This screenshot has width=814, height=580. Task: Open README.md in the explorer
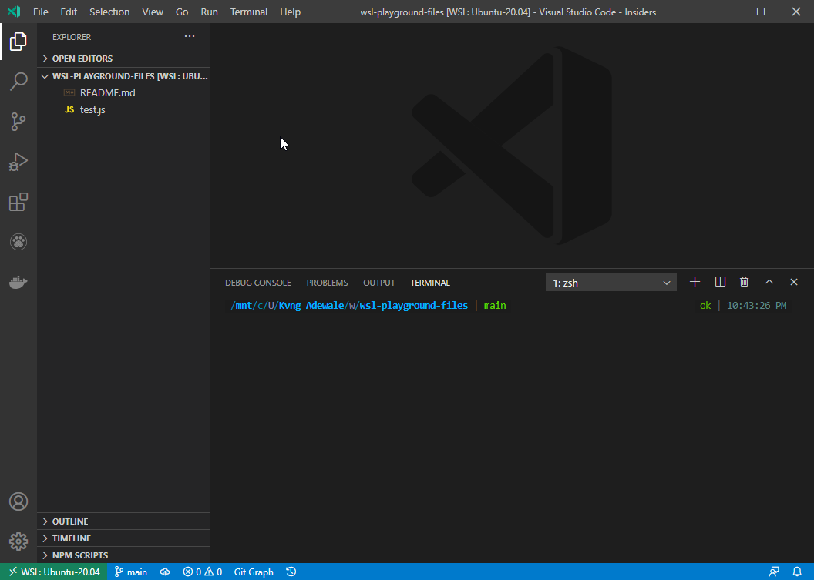(x=123, y=93)
